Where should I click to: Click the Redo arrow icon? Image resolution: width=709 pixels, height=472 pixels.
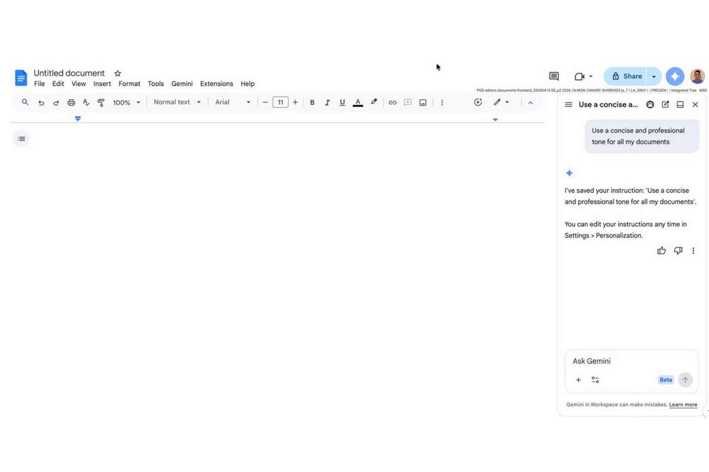[x=56, y=103]
